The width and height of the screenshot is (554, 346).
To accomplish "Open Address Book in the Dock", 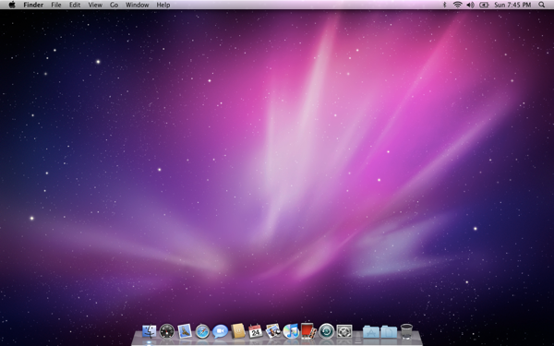I will [x=238, y=331].
